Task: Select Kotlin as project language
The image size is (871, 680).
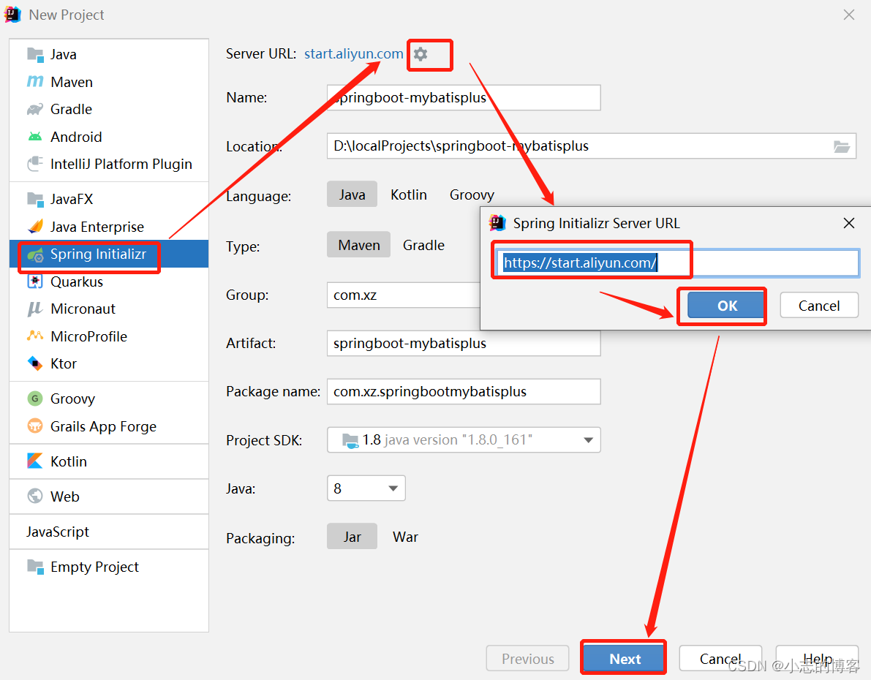Action: coord(409,194)
